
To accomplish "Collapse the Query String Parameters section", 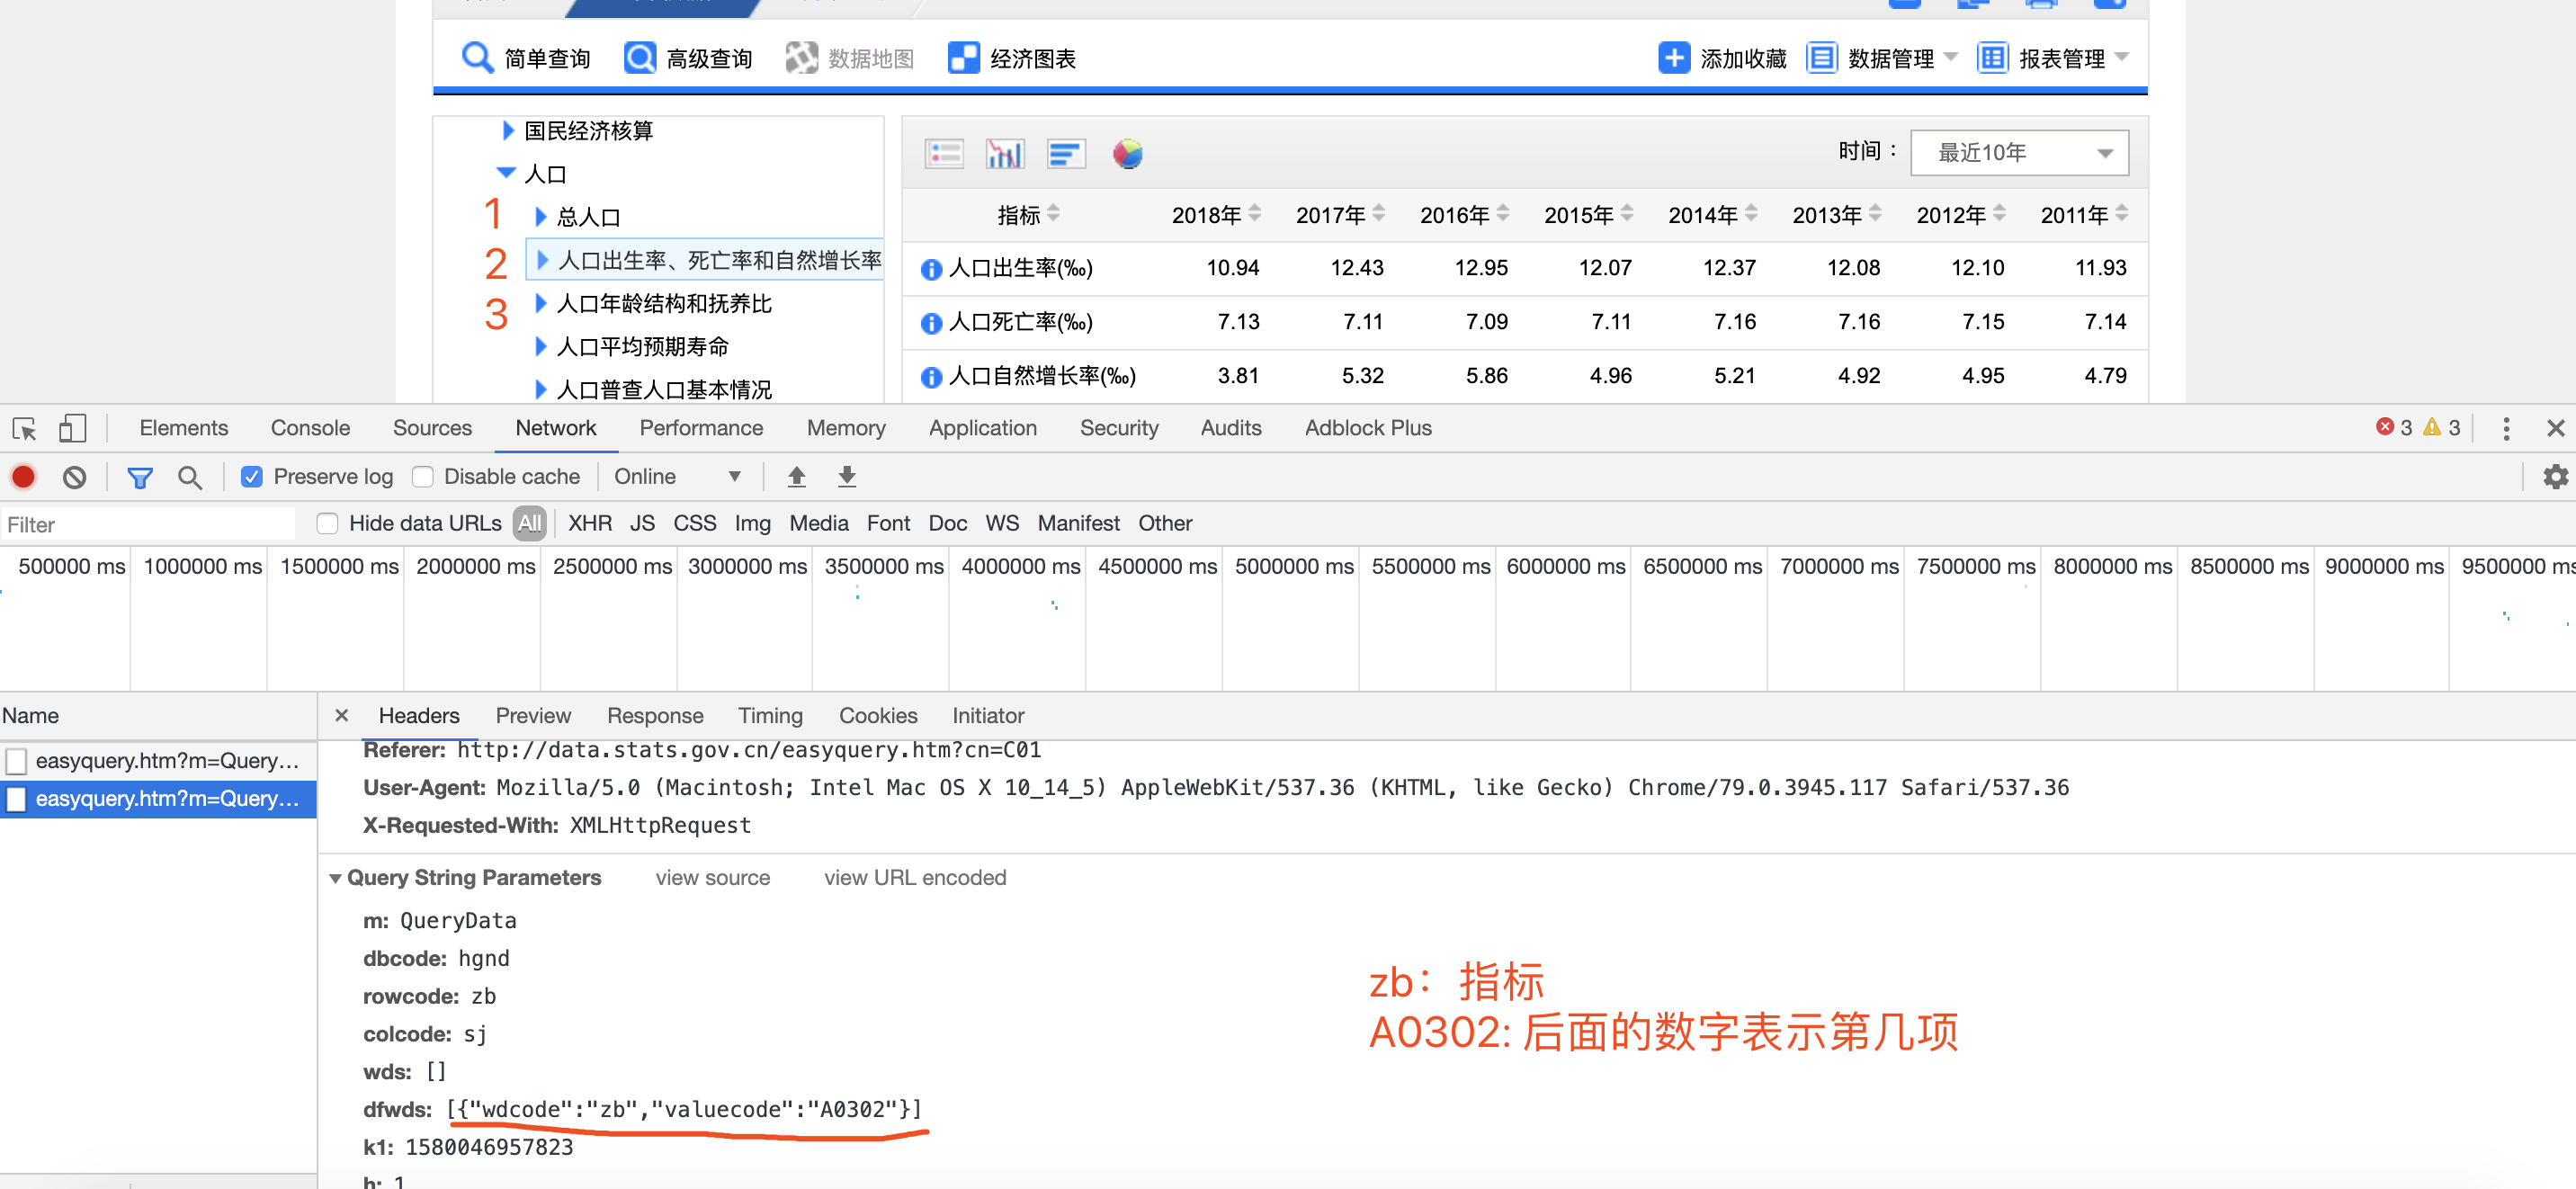I will (337, 877).
